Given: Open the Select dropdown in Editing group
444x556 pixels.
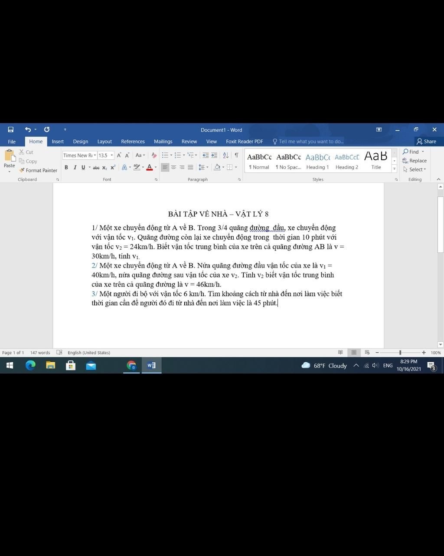Looking at the screenshot, I should [415, 169].
